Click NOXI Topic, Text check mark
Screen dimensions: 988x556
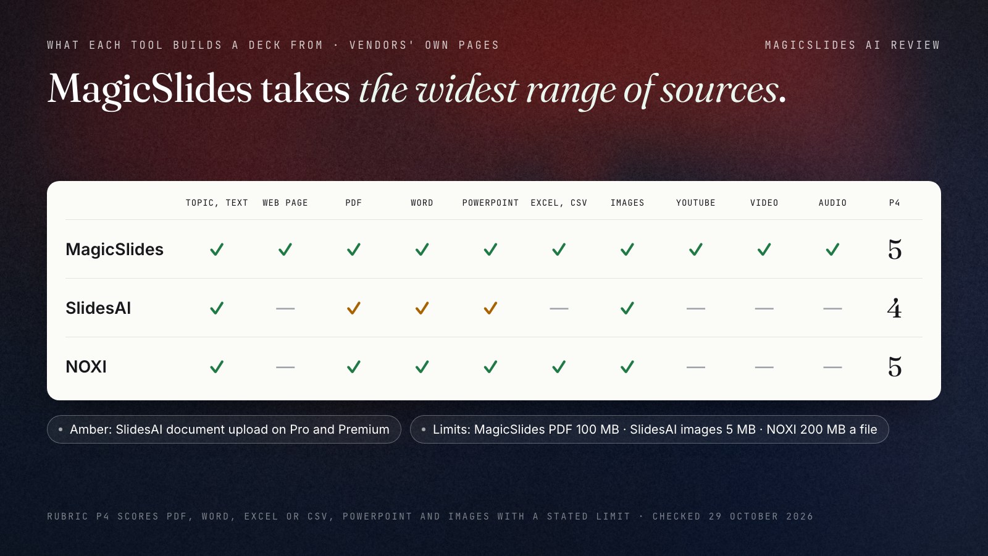pos(217,367)
